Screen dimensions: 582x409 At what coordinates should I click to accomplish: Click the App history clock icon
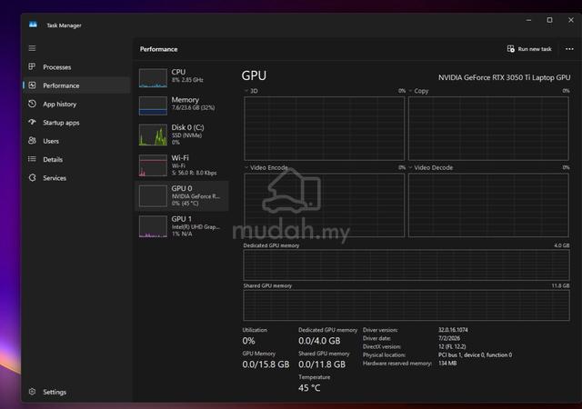coord(33,104)
